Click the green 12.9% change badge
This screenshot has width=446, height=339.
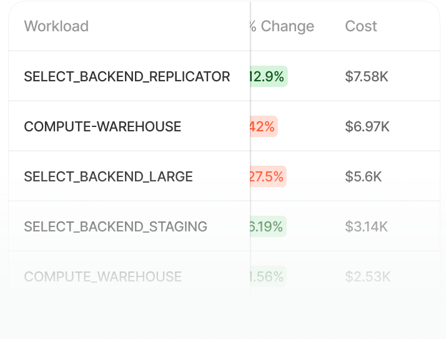269,76
